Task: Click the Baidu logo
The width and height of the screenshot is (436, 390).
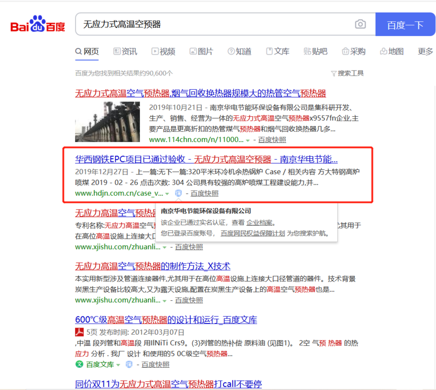Action: (38, 24)
